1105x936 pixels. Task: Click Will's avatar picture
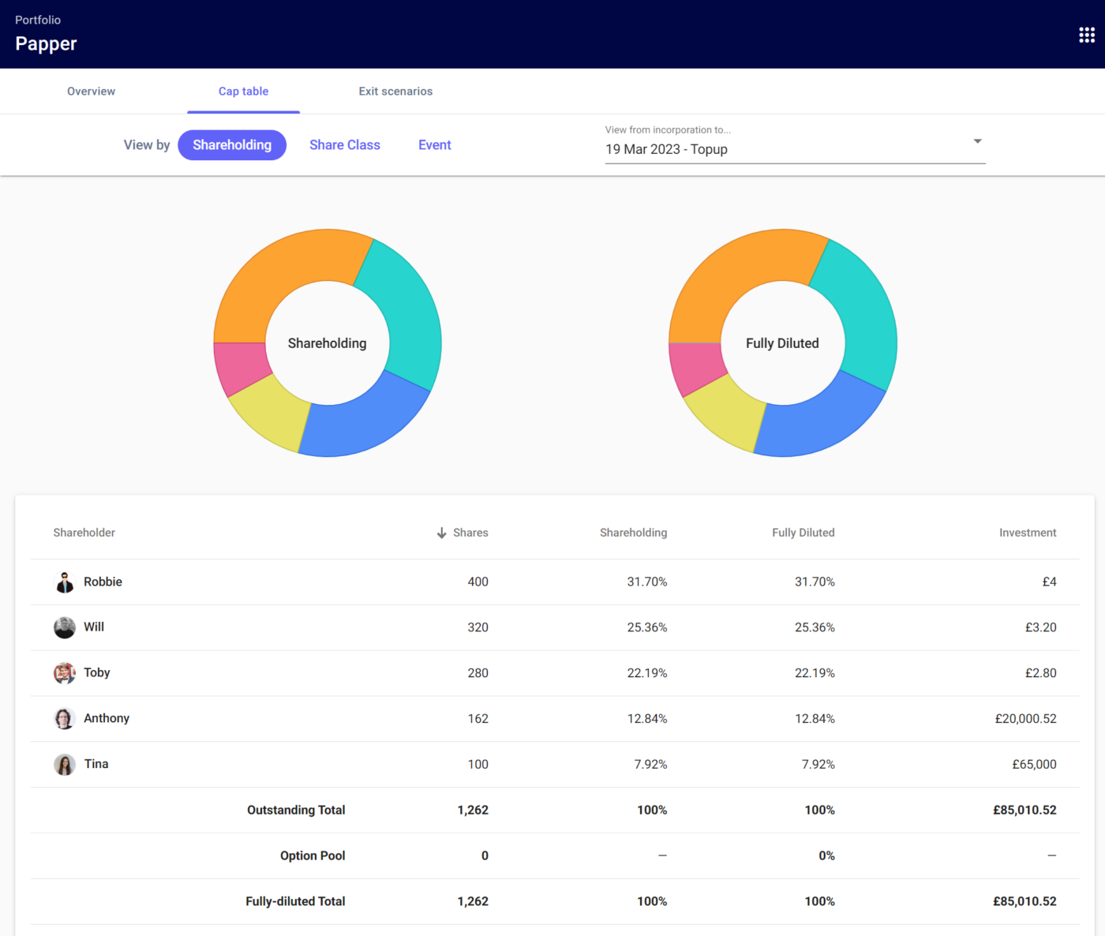[65, 627]
